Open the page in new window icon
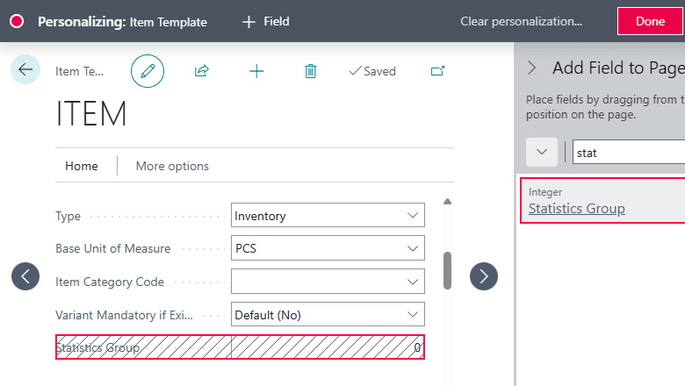This screenshot has width=685, height=386. coord(437,71)
